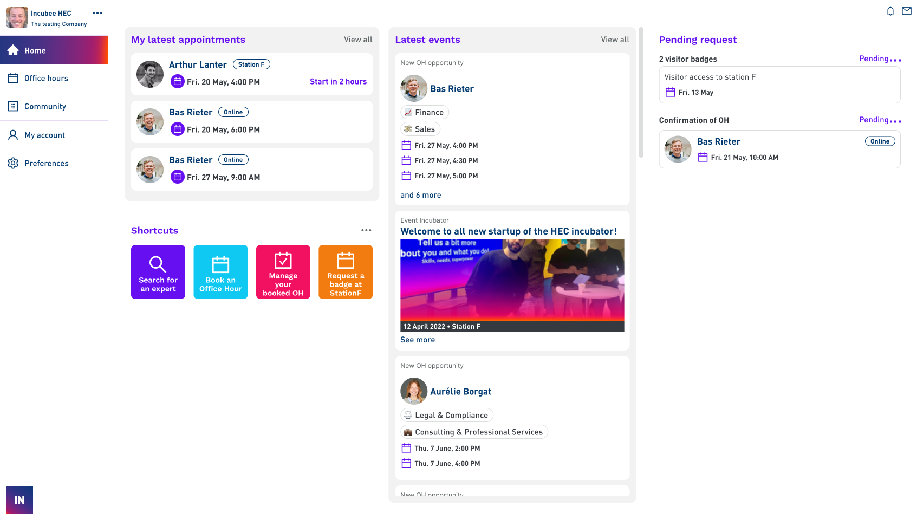Click See more under the incubator event

[x=418, y=340]
